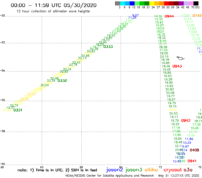
Task: Click the wave height value 13.87
Action: click(186, 16)
